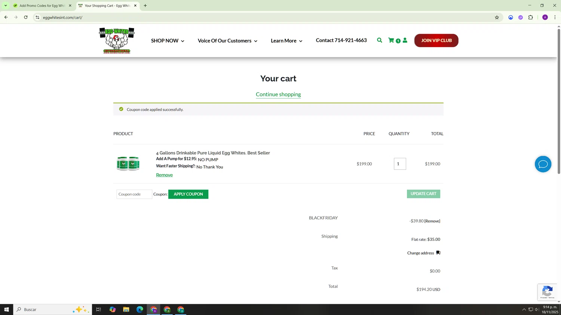This screenshot has width=561, height=315.
Task: Click the page vertical scrollbar
Action: 559,101
